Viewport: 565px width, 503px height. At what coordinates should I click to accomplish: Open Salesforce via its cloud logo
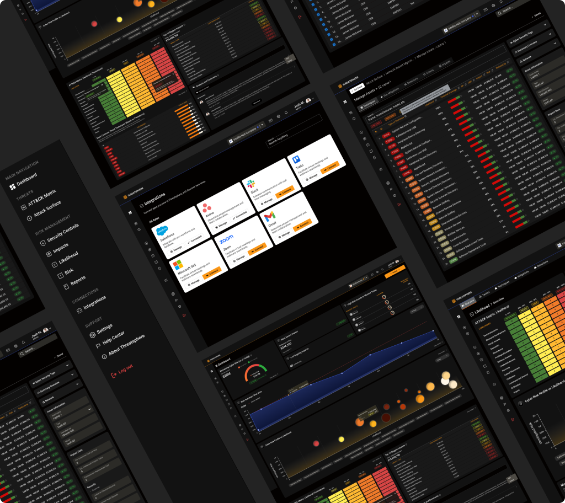162,231
